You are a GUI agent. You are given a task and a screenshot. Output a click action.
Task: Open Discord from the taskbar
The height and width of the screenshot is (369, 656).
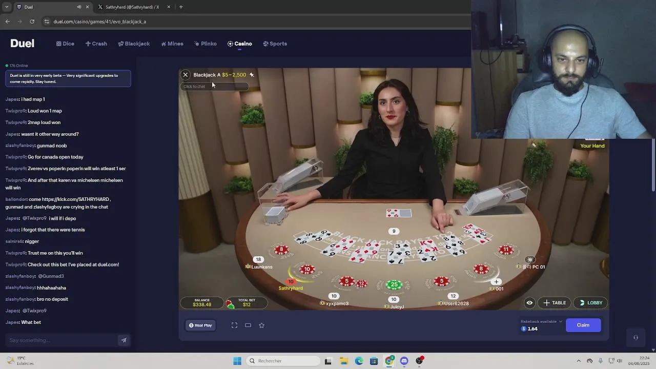click(404, 361)
